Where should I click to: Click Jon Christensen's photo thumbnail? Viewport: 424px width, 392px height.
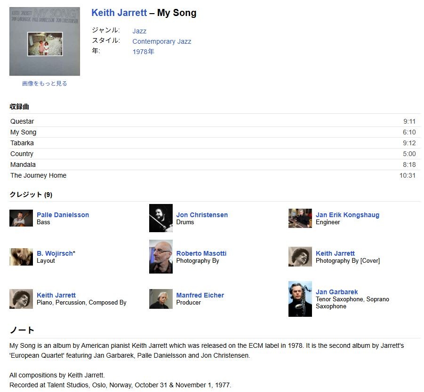click(161, 218)
